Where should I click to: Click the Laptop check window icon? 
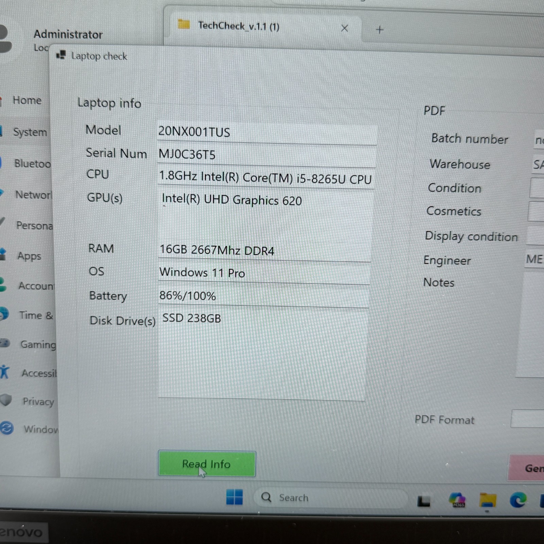coord(61,55)
